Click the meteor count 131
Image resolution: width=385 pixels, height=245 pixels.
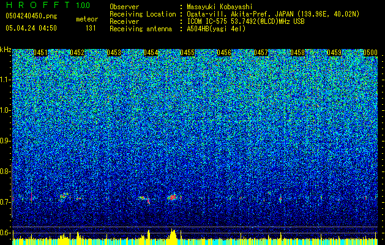(91, 28)
